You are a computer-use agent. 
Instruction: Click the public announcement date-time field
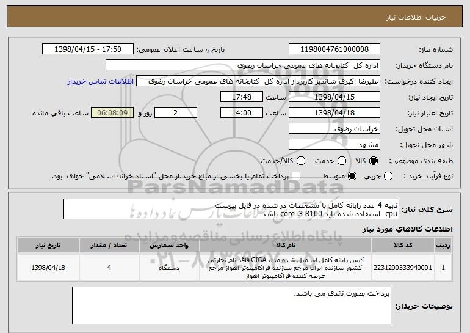coord(89,49)
